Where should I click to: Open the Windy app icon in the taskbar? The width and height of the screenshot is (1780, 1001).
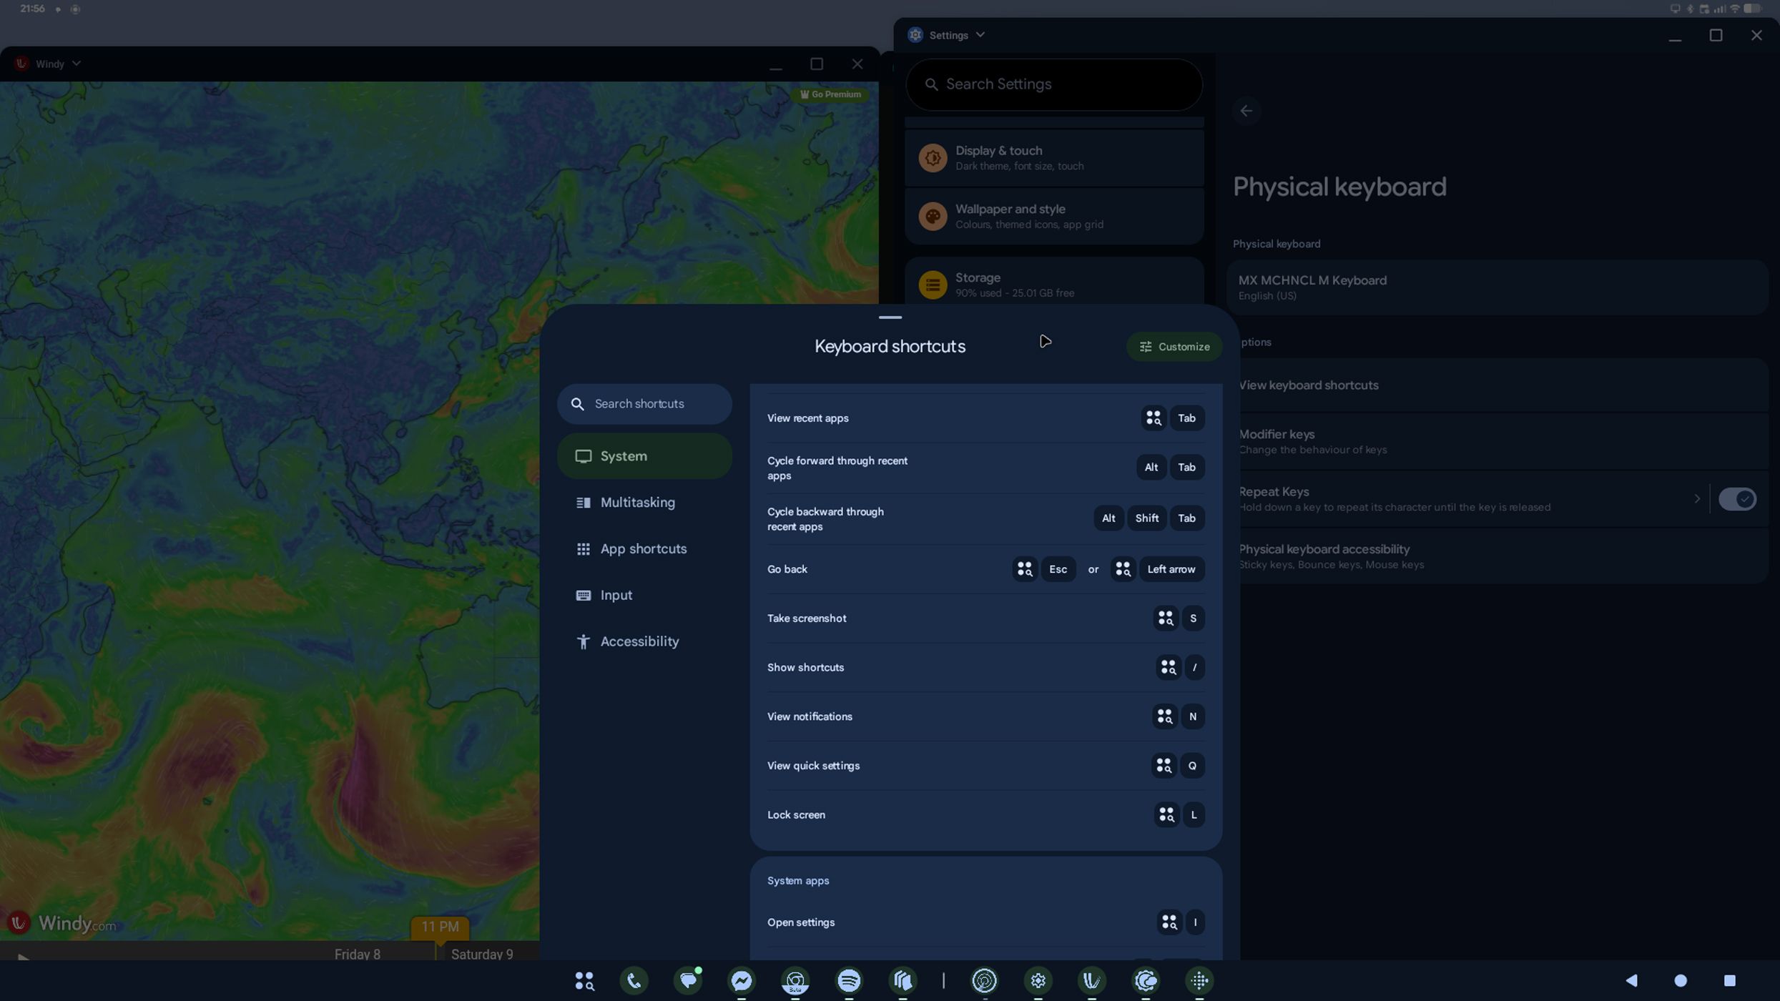(1092, 980)
